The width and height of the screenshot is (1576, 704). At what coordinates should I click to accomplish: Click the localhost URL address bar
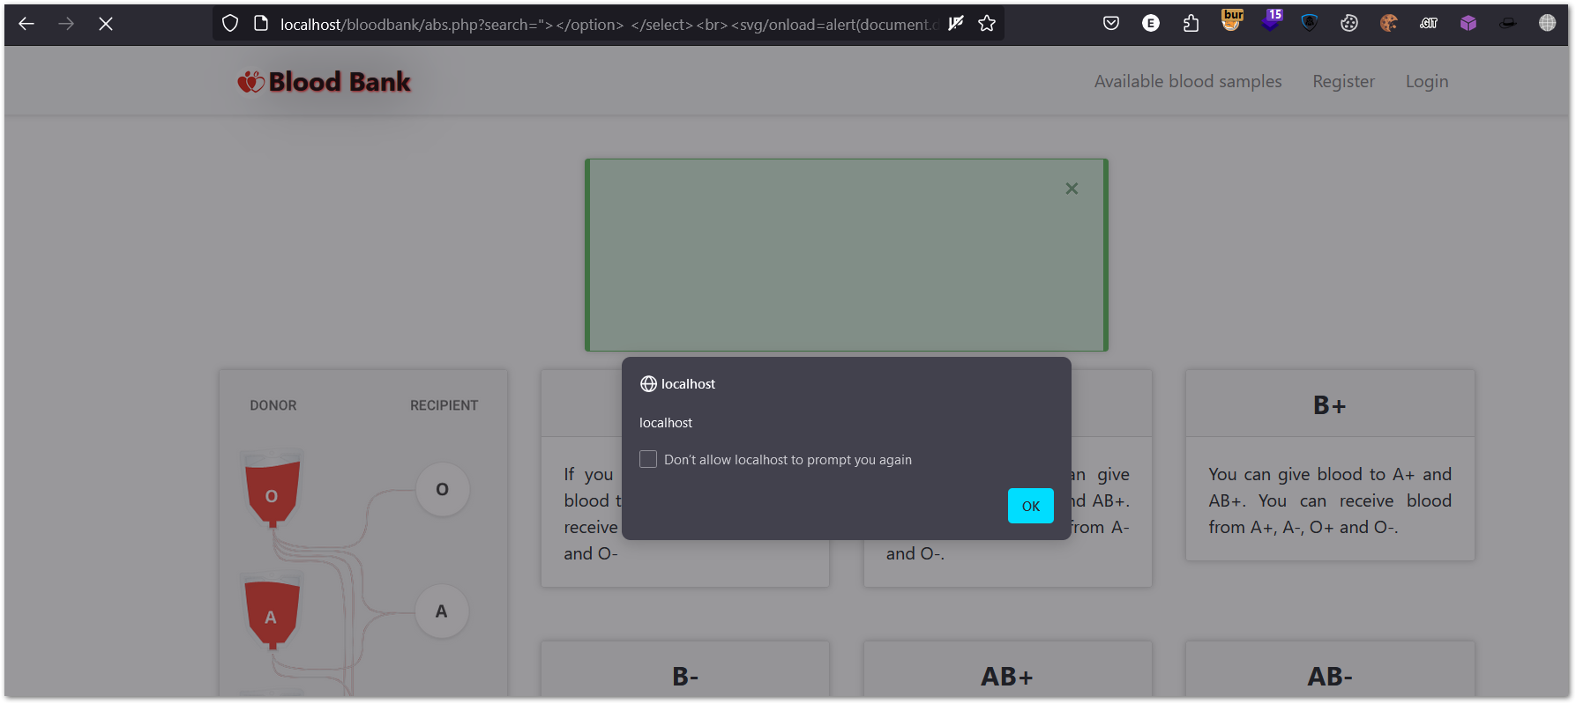click(x=609, y=24)
